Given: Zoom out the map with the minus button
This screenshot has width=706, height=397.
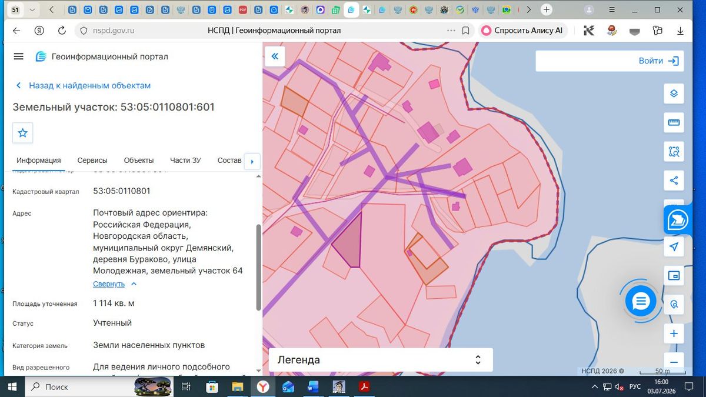Looking at the screenshot, I should [x=674, y=362].
